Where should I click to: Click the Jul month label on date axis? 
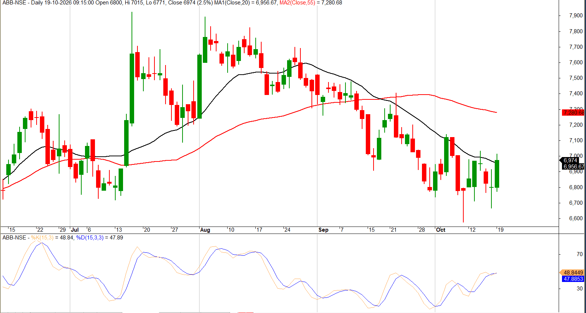[75, 230]
